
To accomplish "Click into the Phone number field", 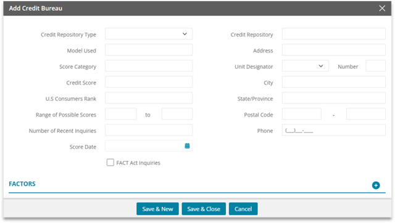I will 334,130.
